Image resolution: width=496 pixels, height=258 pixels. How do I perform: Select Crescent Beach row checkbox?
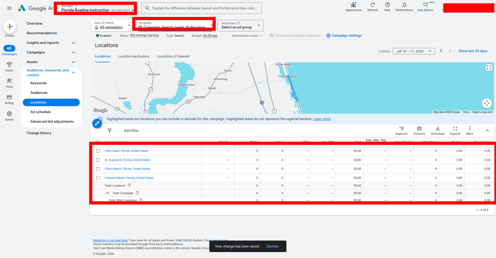click(98, 178)
